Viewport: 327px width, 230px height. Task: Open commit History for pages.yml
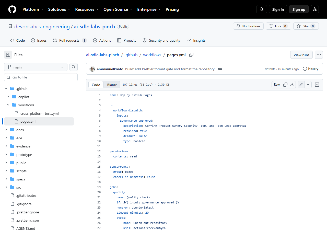pyautogui.click(x=311, y=69)
